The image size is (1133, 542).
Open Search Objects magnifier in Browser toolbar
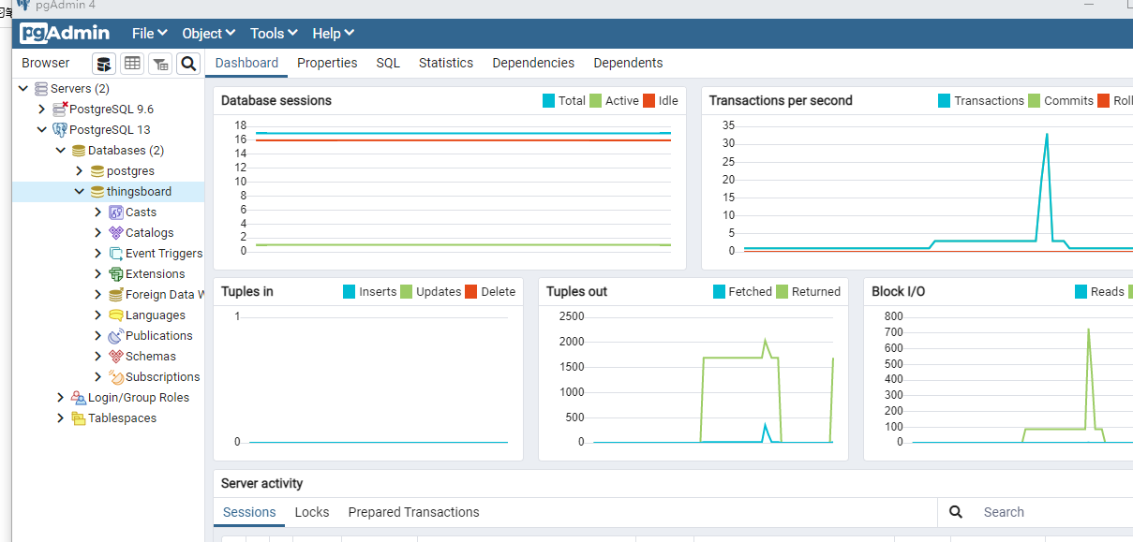point(188,64)
